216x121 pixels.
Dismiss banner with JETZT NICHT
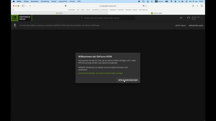click(180, 26)
